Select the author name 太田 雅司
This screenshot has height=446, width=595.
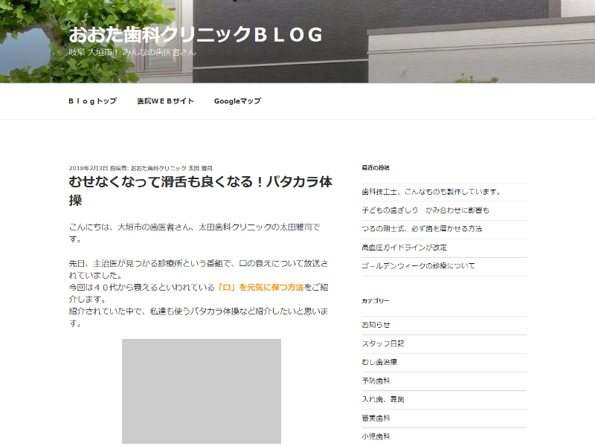coord(202,167)
